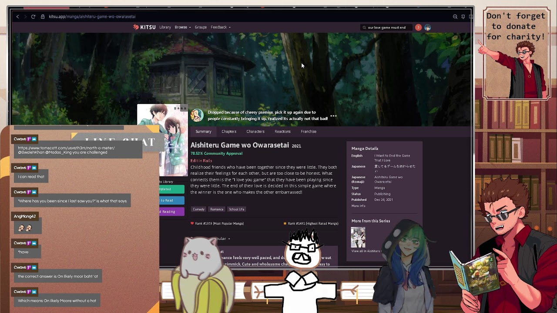
Task: Click the 78.52% Community Approval text
Action: tap(216, 153)
